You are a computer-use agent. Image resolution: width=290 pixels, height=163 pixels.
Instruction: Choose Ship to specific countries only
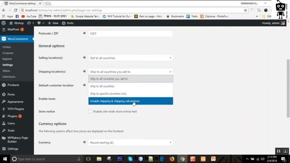point(130,94)
